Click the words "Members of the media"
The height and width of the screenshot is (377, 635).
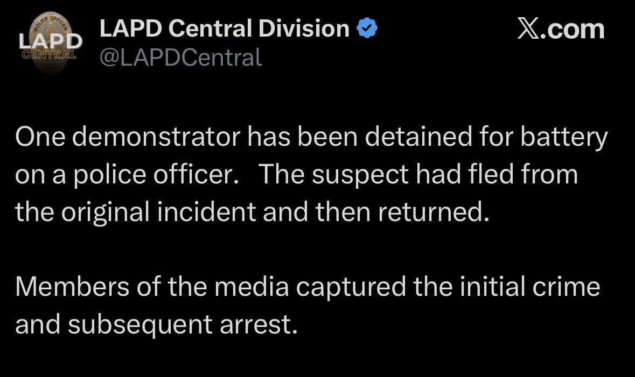(x=151, y=287)
